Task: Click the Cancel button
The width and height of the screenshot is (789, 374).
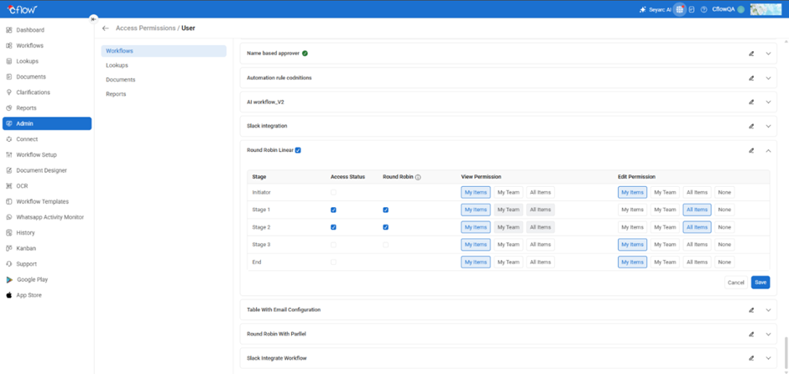Action: click(735, 283)
